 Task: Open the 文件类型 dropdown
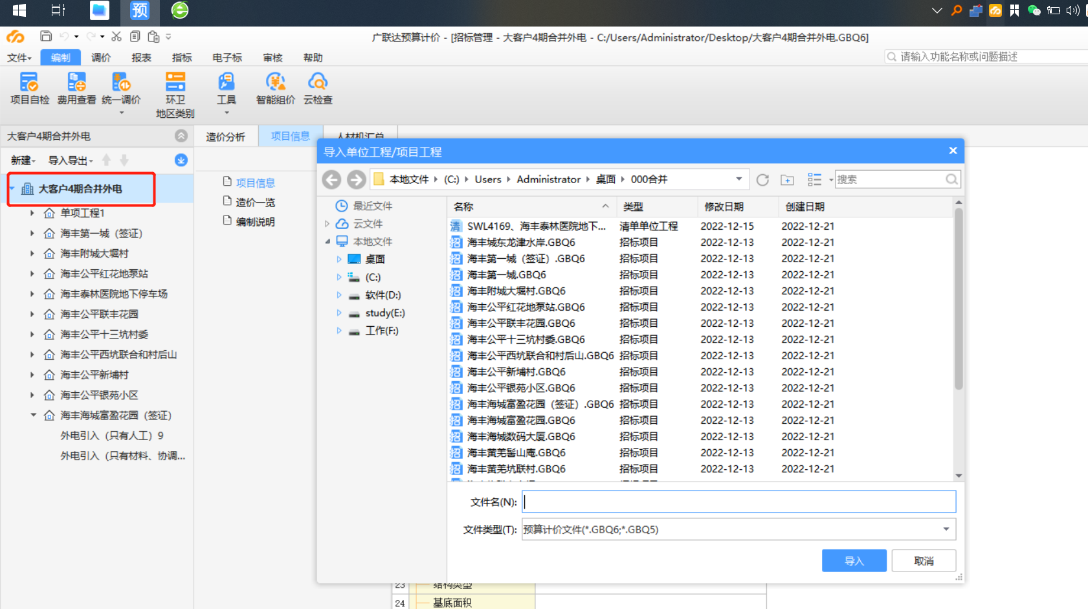[x=946, y=529]
